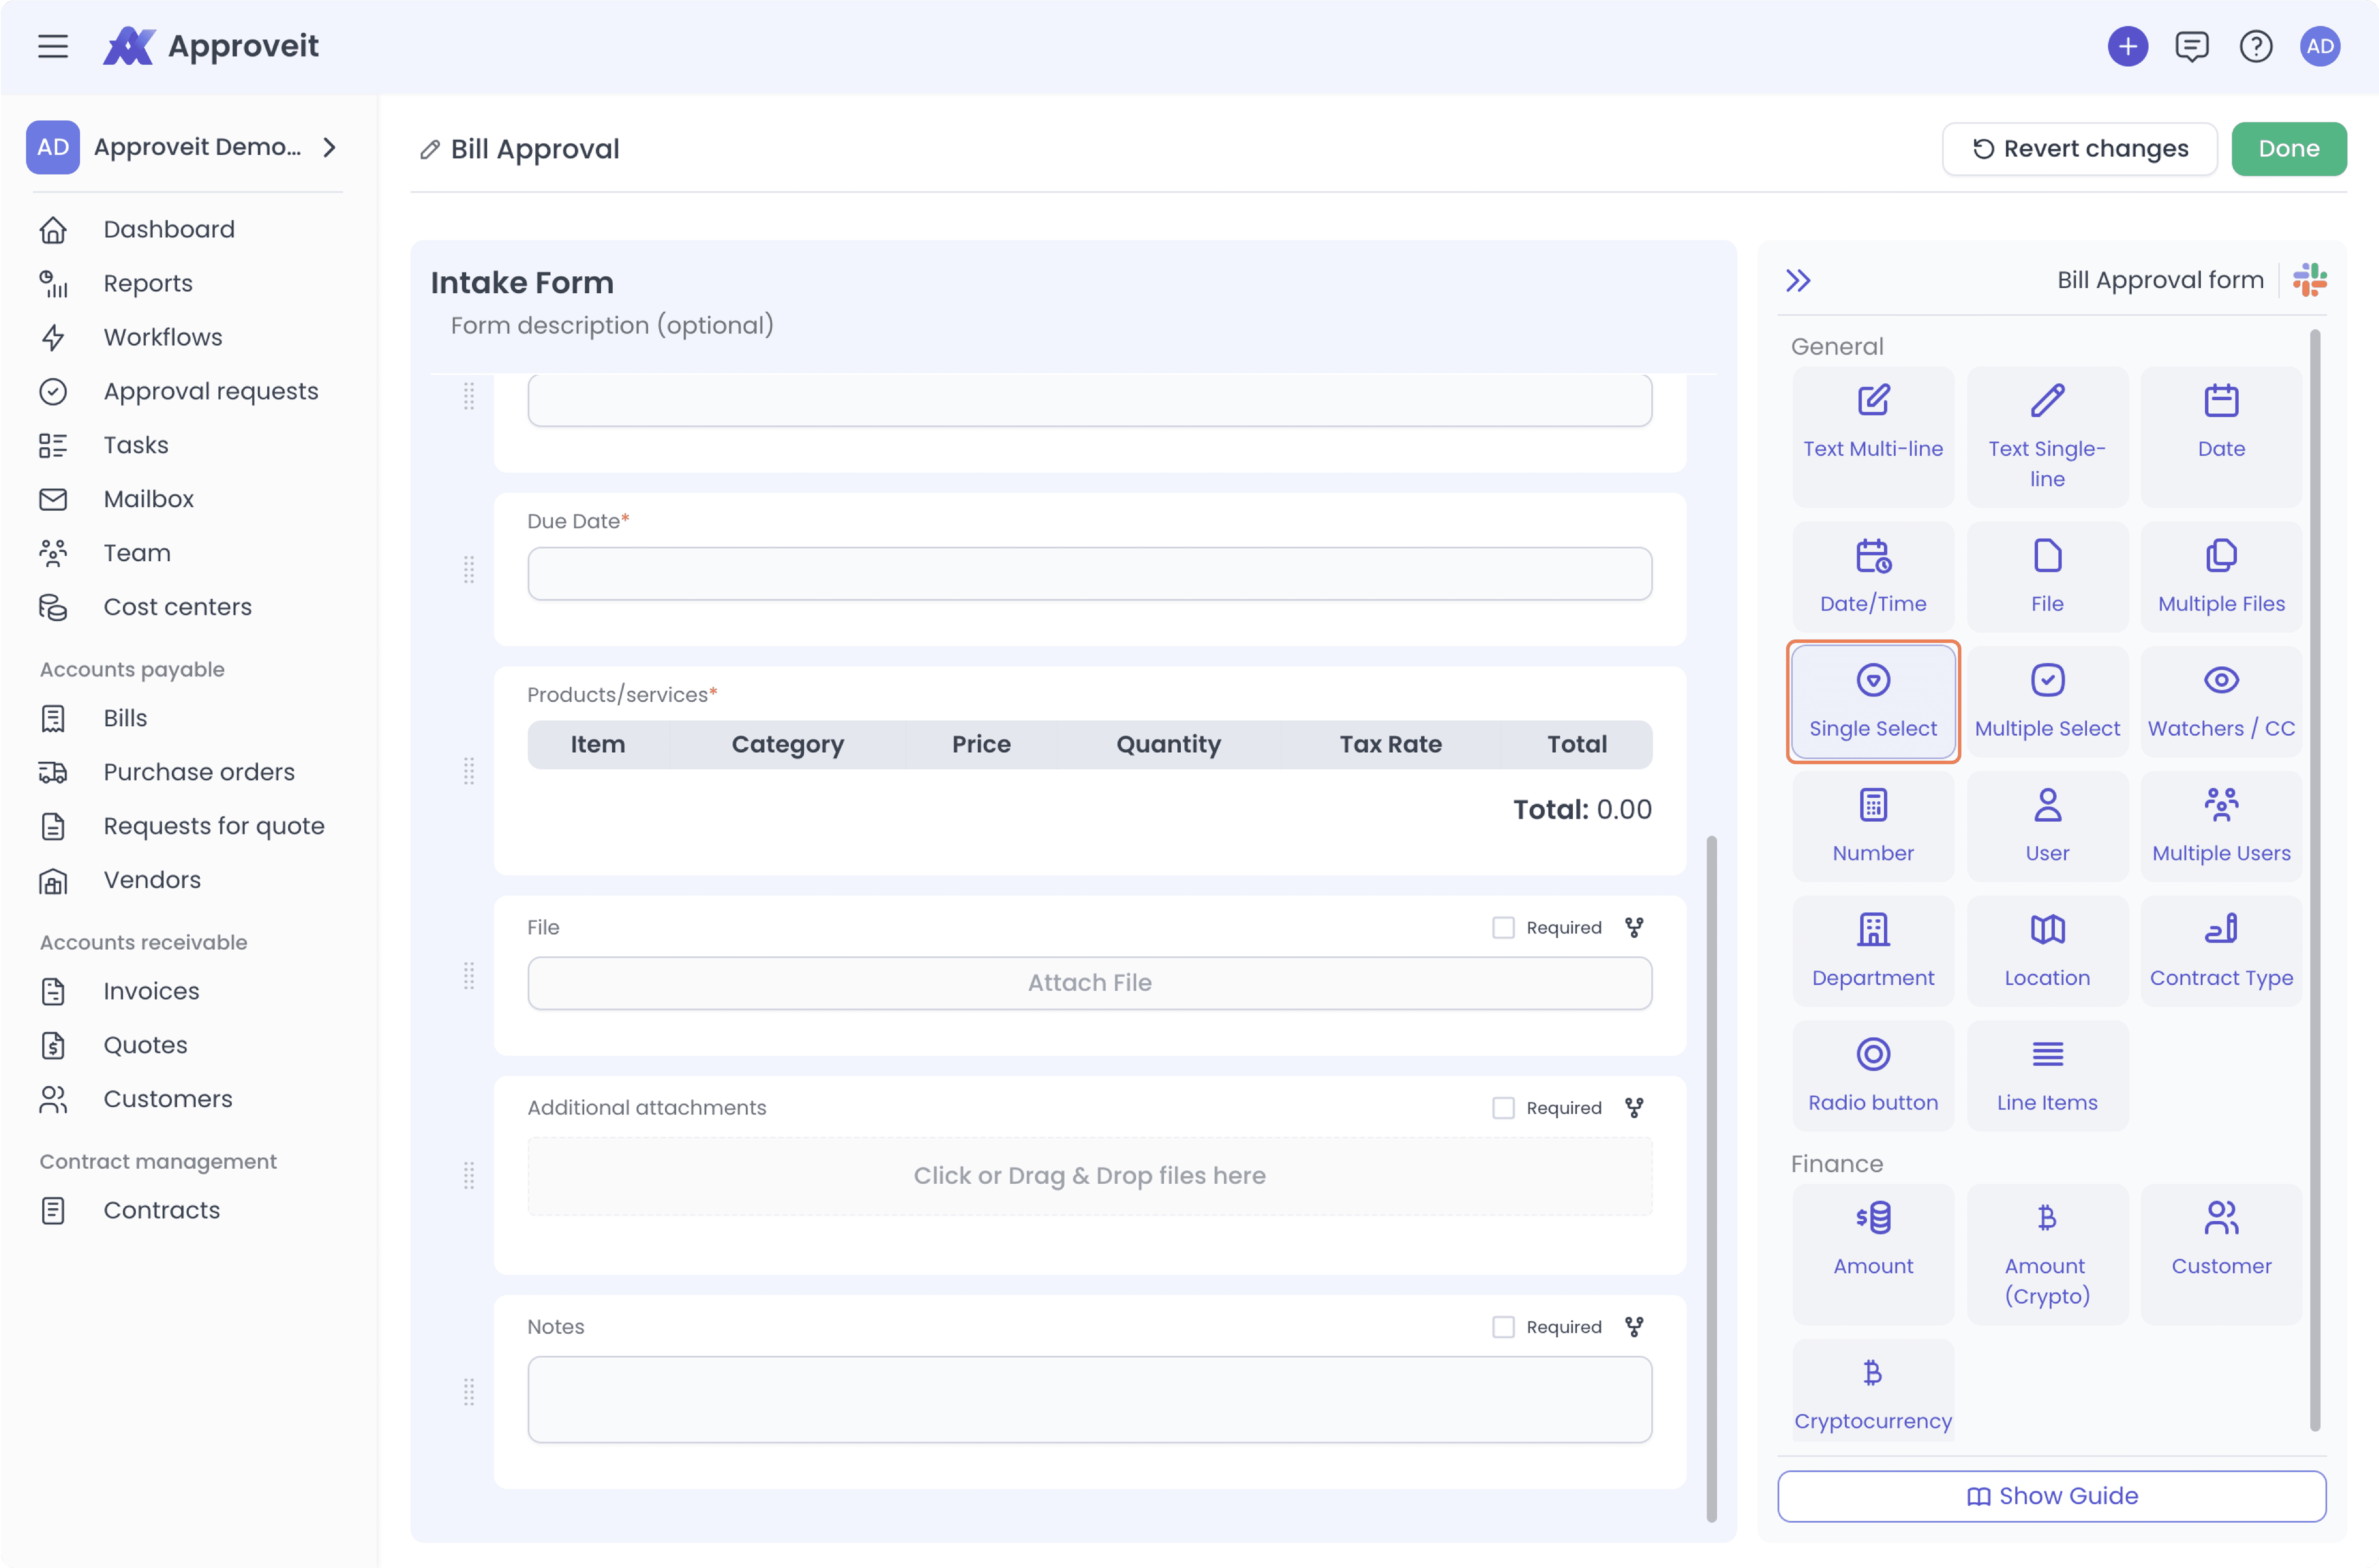
Task: Click the Attach File button
Action: click(1089, 983)
